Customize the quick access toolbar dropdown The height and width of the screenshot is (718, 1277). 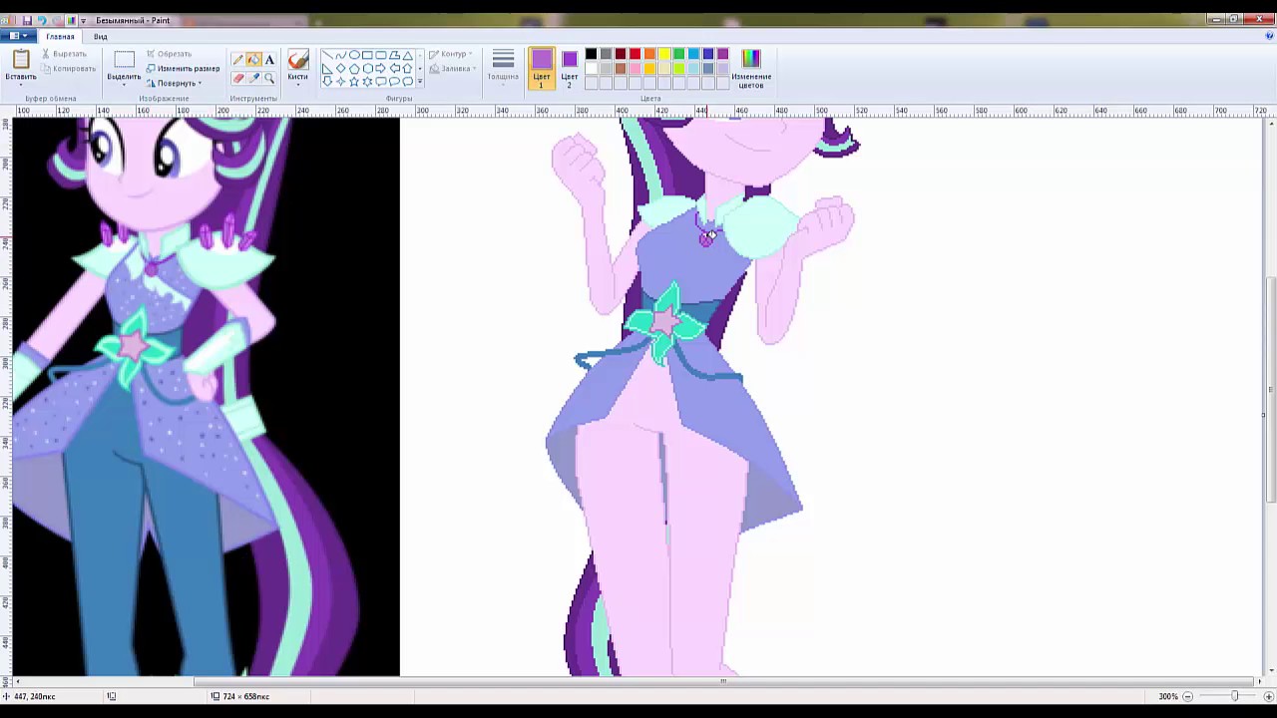pyautogui.click(x=84, y=20)
